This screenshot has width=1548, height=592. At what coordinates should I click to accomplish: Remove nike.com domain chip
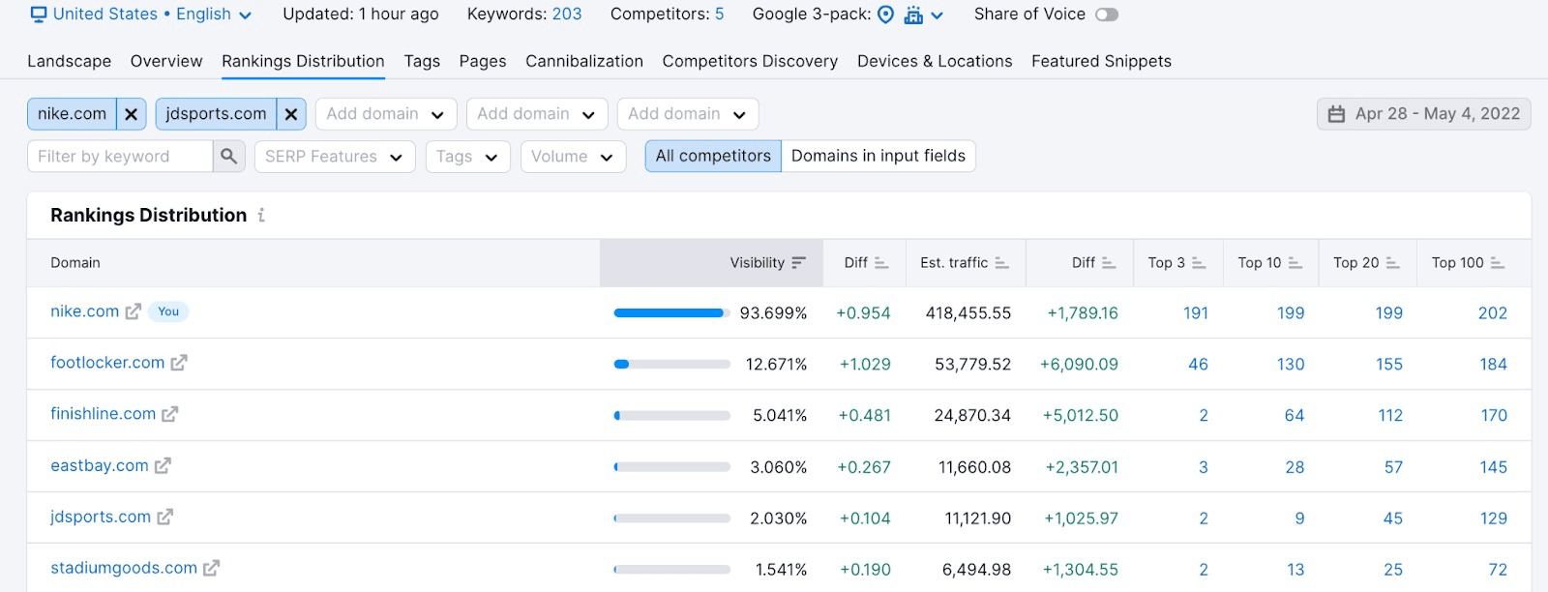pyautogui.click(x=132, y=114)
